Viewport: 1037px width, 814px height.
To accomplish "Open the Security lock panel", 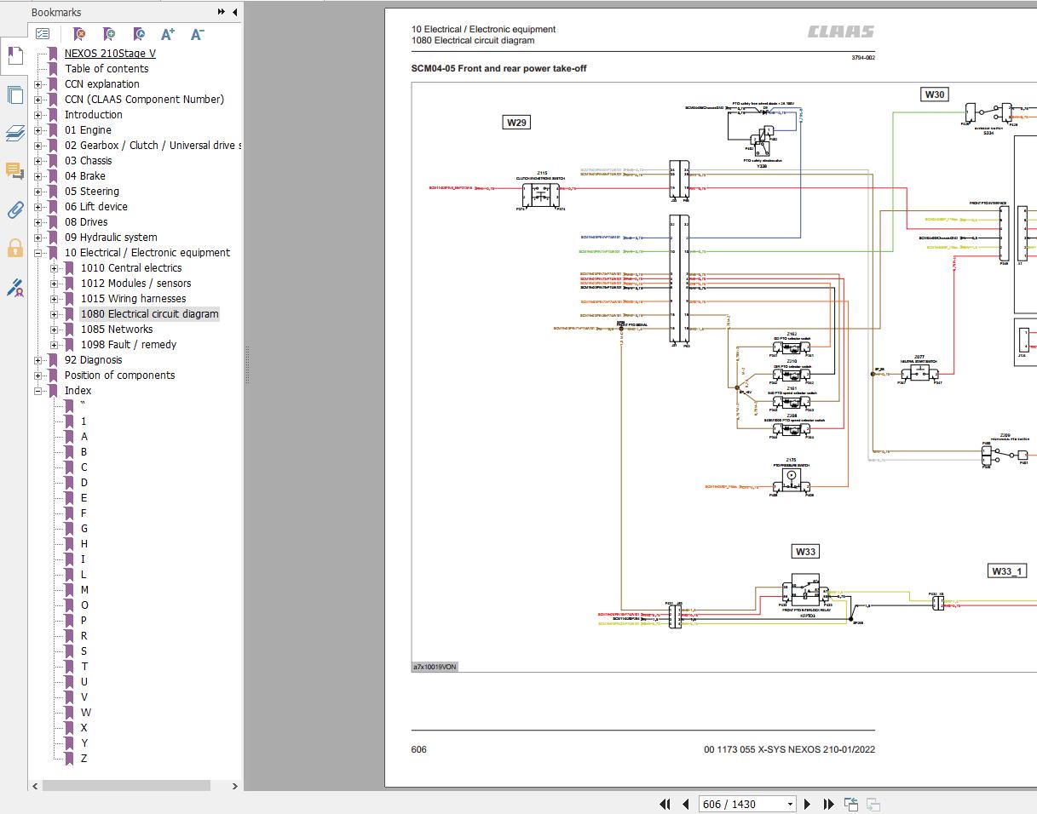I will tap(14, 249).
